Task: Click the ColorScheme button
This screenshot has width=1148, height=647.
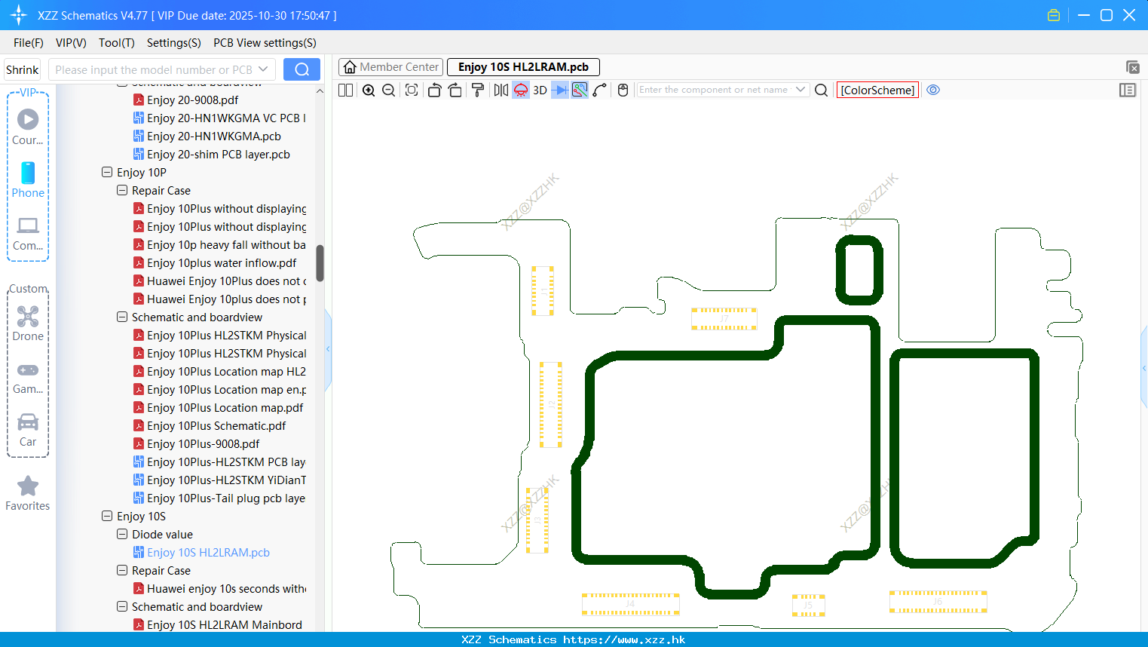Action: pyautogui.click(x=877, y=90)
